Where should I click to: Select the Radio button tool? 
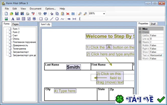[34, 19]
